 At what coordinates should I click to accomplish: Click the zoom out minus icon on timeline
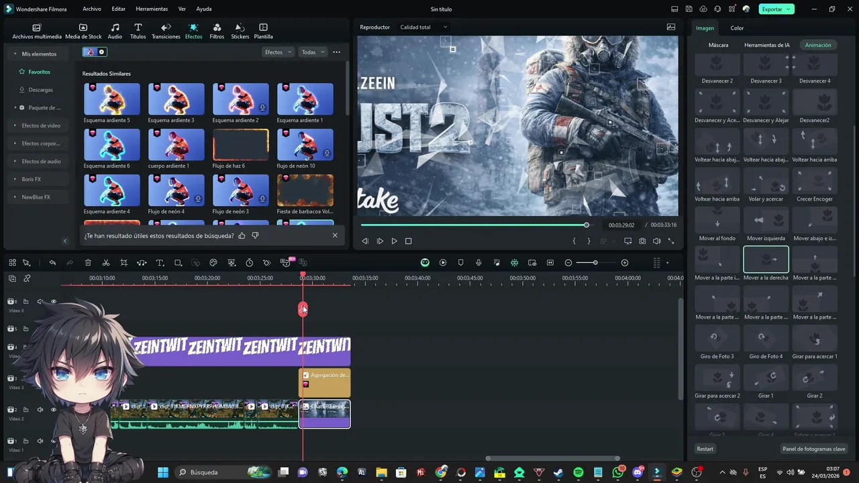(x=568, y=262)
